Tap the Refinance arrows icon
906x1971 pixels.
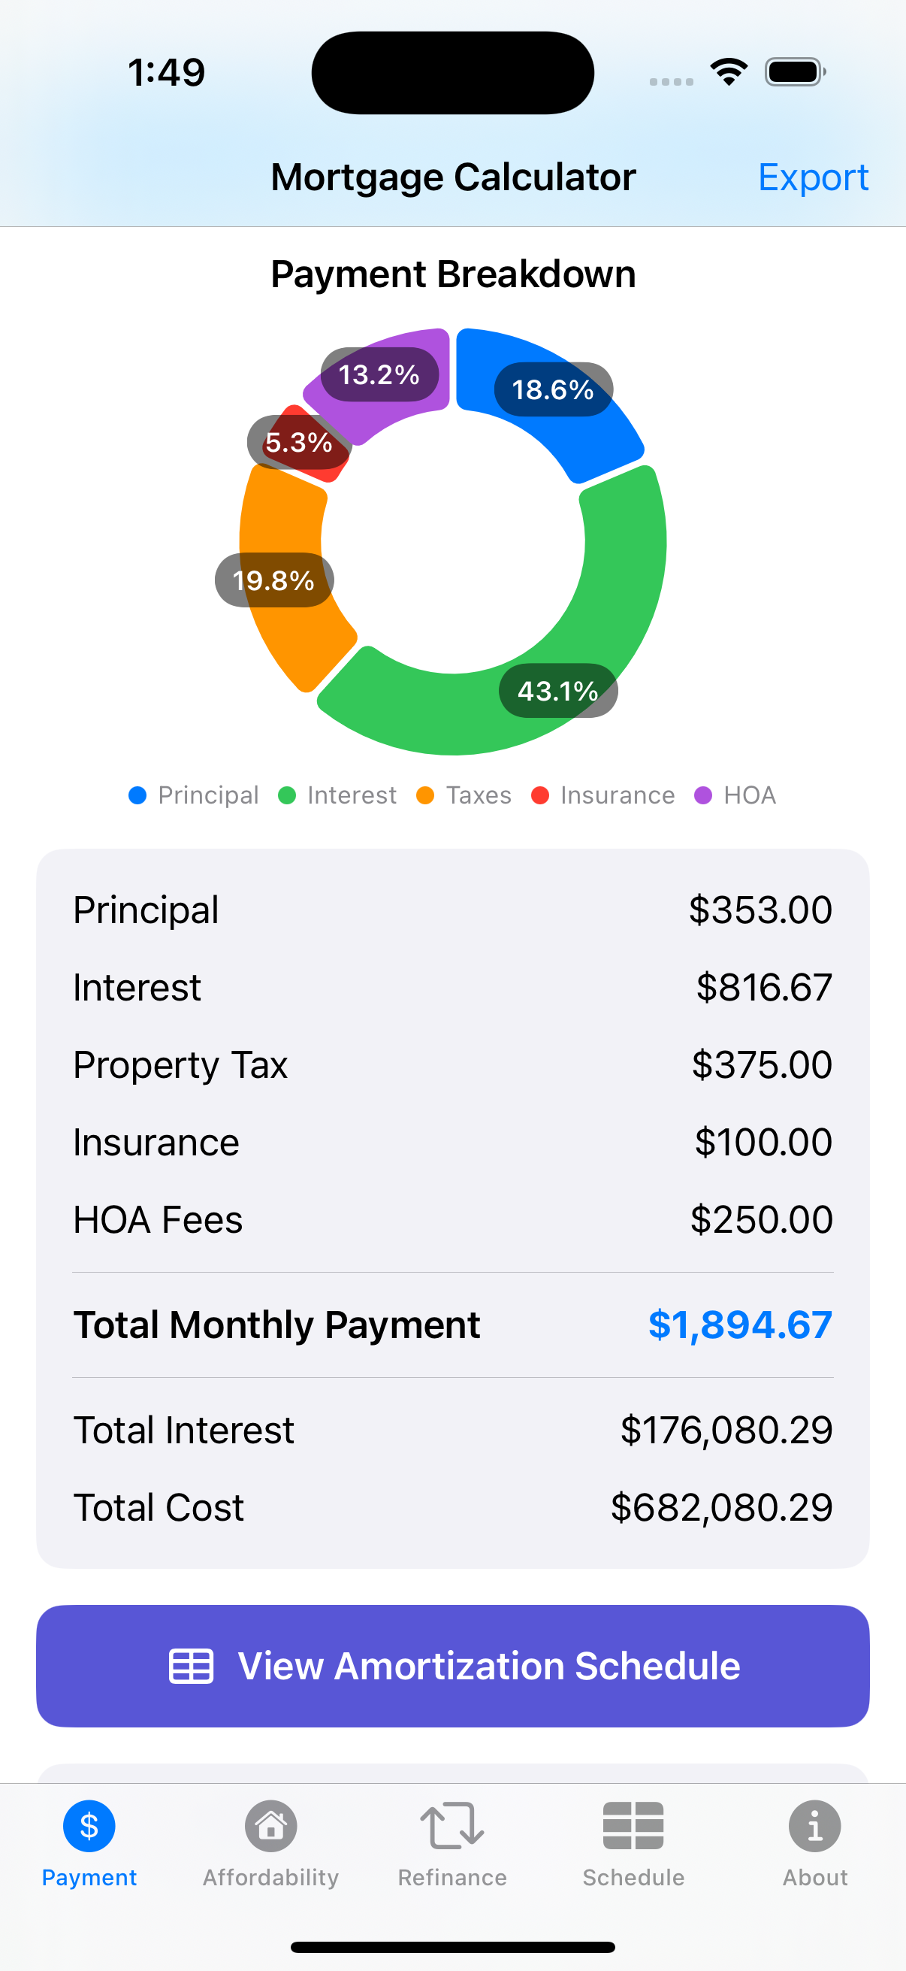tap(451, 1826)
